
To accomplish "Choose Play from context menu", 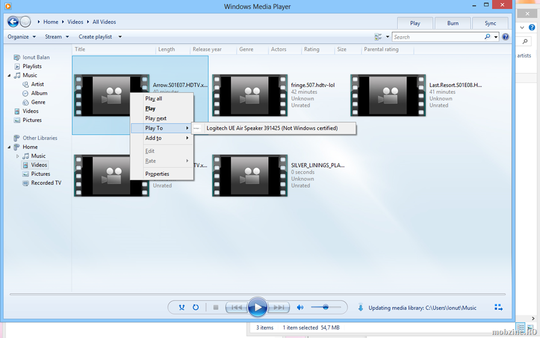I will coord(161,108).
